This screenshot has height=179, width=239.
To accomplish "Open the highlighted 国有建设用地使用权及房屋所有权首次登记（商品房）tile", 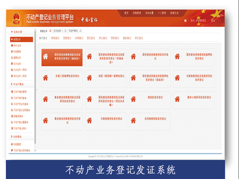I will coord(62,57).
